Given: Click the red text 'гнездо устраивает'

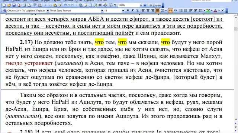Looking at the screenshot, I should pyautogui.click(x=29, y=63).
